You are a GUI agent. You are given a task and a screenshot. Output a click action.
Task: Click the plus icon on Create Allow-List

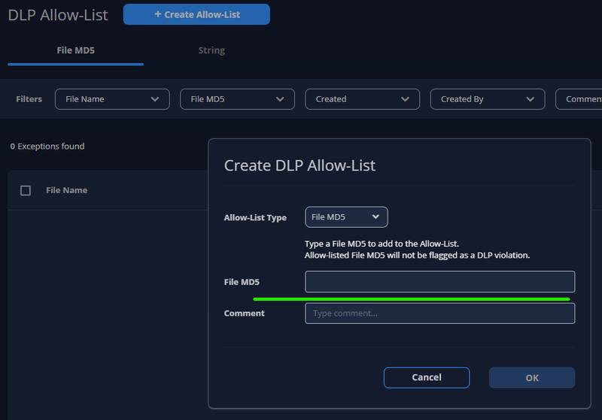click(157, 14)
